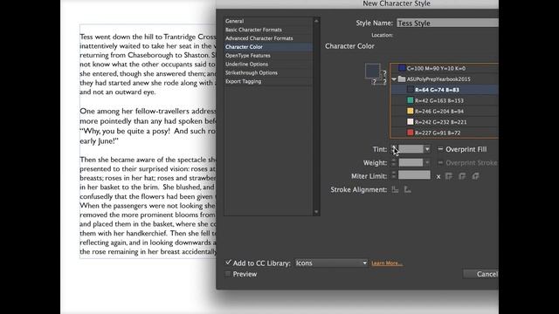Enable the Preview checkbox
The image size is (559, 314).
pyautogui.click(x=227, y=274)
